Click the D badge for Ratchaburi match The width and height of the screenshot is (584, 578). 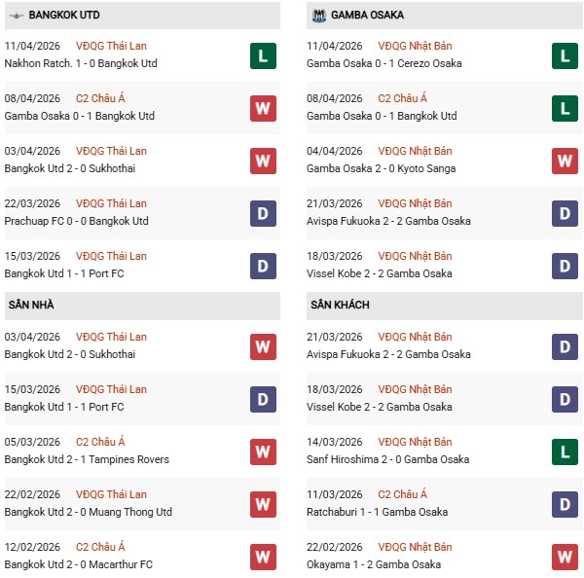(565, 504)
